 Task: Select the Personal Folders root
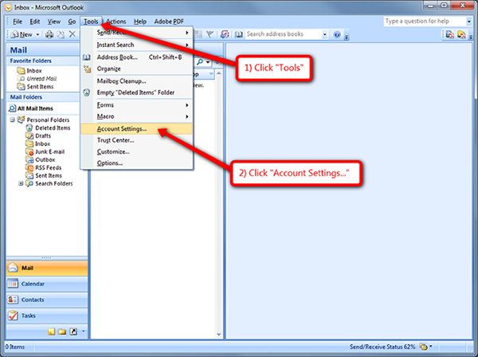point(43,120)
